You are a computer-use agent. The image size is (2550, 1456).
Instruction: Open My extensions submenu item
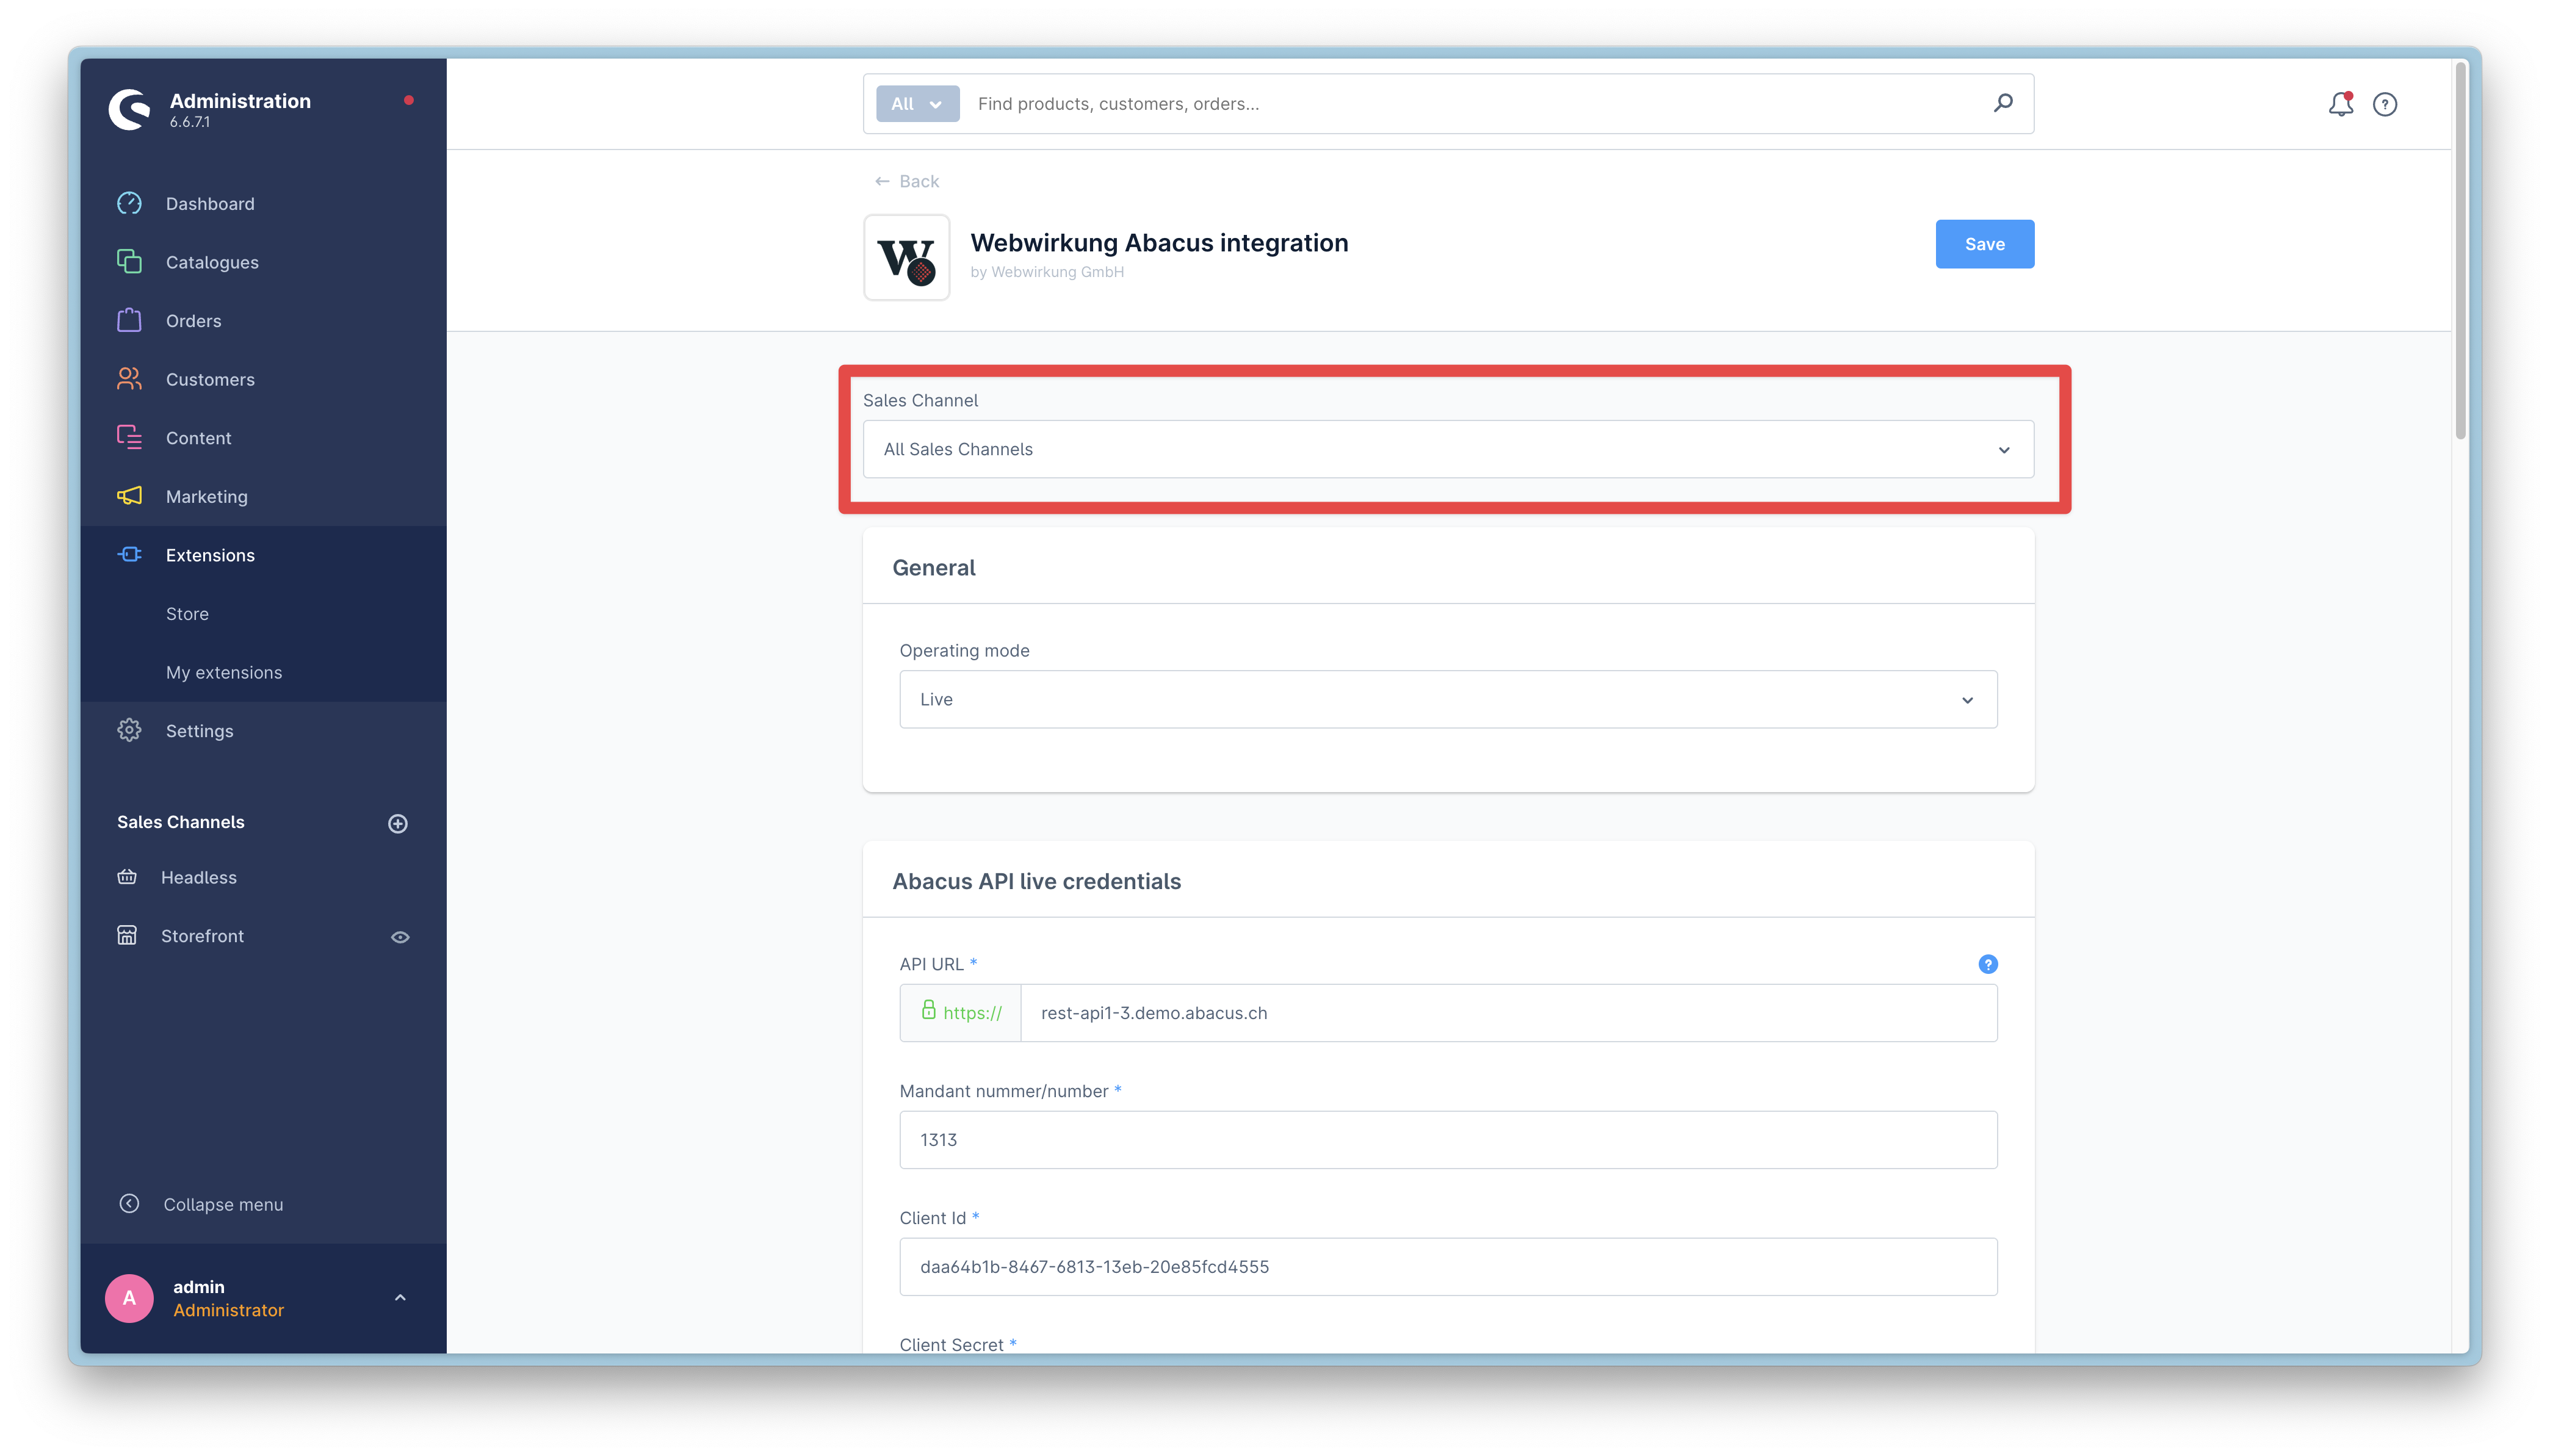pyautogui.click(x=224, y=672)
